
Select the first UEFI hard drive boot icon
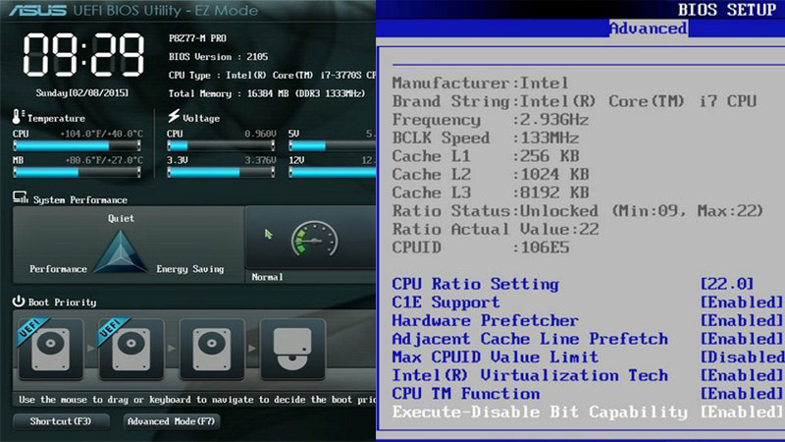[51, 349]
